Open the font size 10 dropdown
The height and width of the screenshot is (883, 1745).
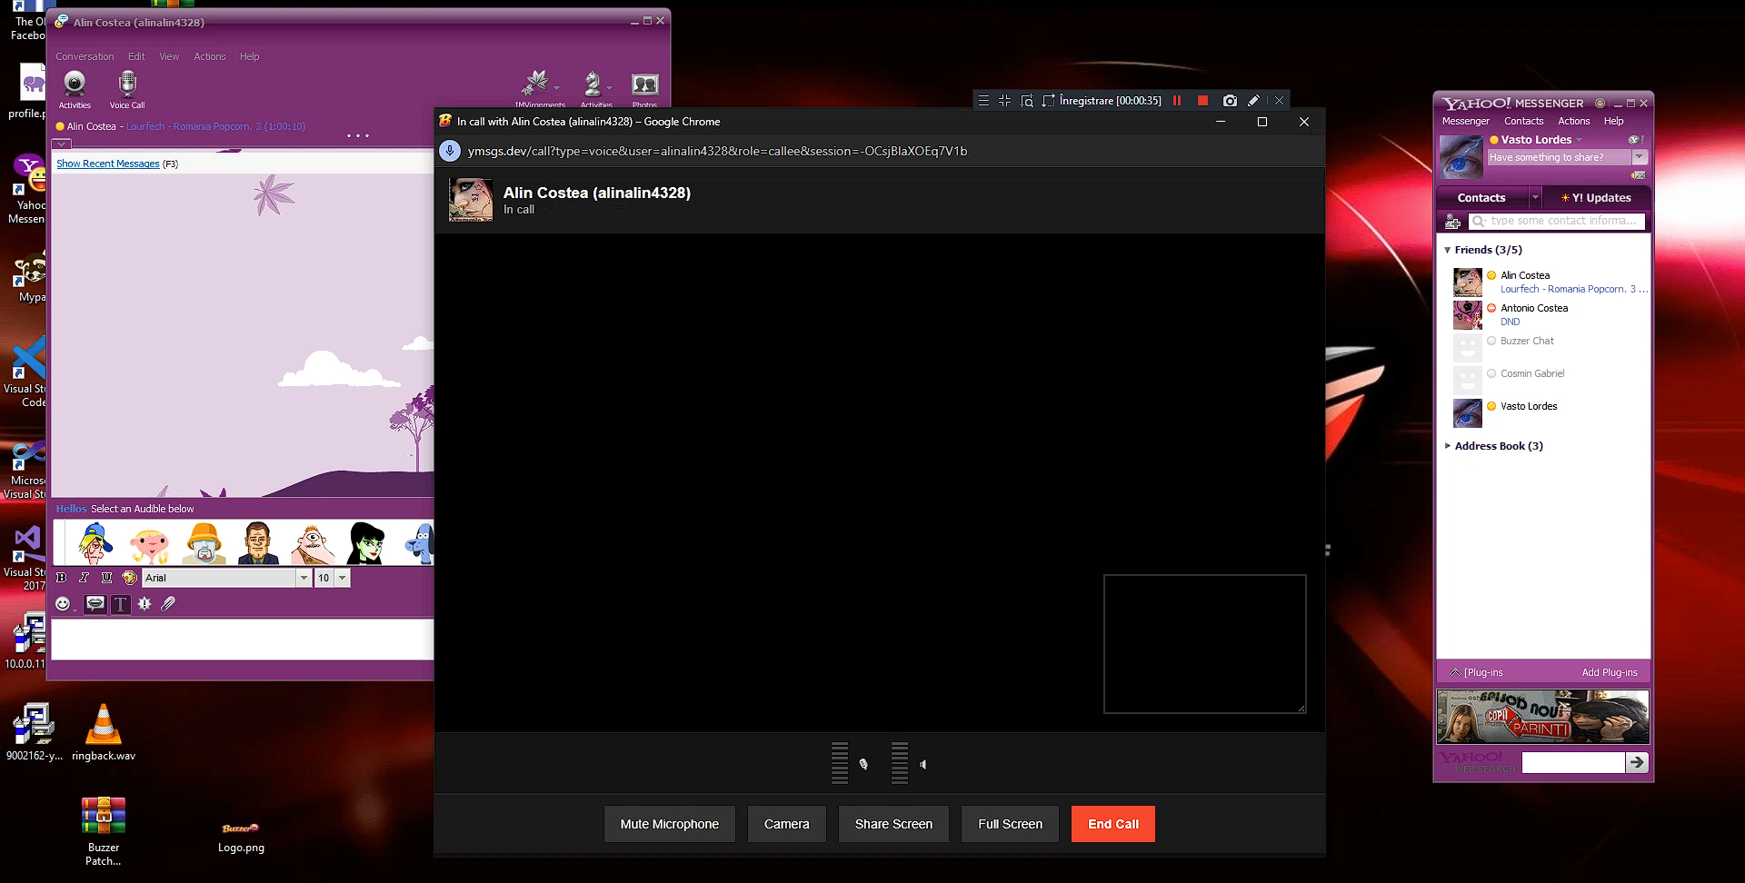(x=342, y=578)
